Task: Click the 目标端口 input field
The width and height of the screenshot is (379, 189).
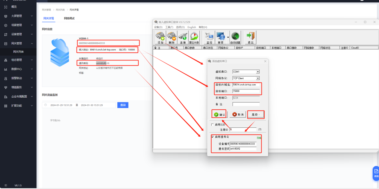Action: (246, 91)
